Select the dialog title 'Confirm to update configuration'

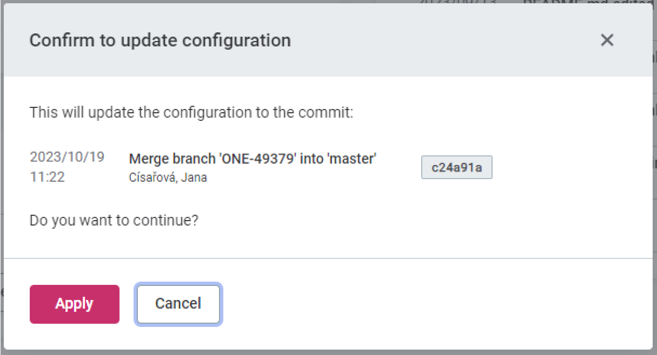(x=160, y=40)
